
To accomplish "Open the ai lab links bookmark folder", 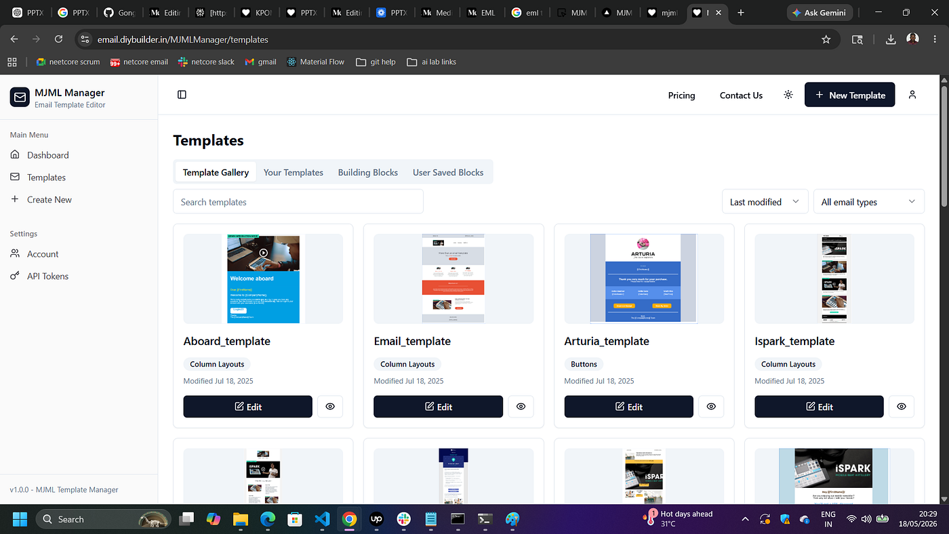I will tap(431, 62).
